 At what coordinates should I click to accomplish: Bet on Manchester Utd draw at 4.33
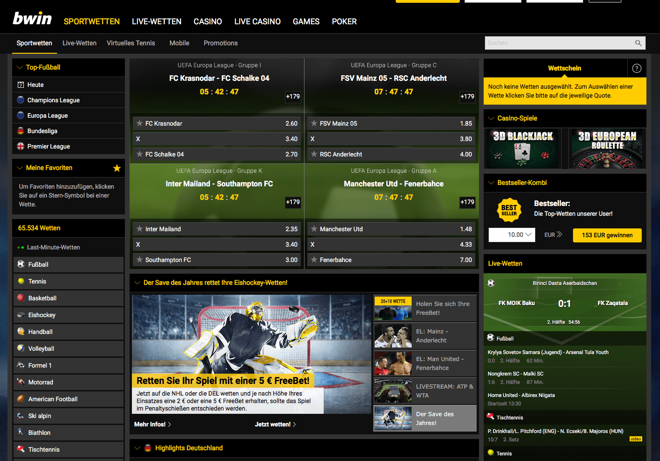point(392,244)
